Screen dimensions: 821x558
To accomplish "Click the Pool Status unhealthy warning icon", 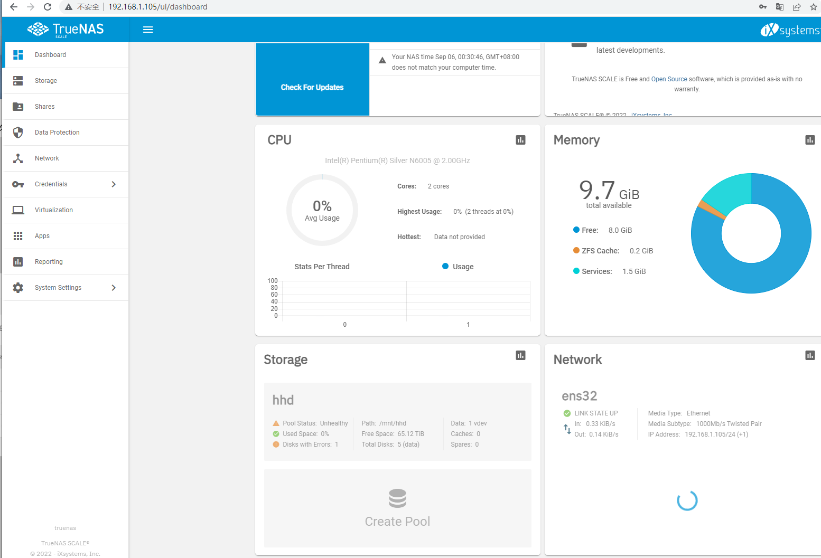I will 276,423.
